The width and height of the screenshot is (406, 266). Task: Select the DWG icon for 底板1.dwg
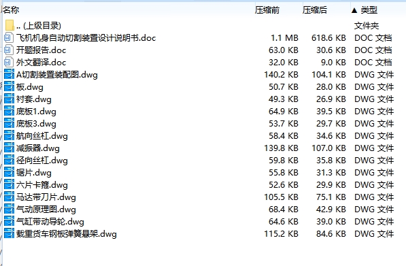[x=9, y=112]
